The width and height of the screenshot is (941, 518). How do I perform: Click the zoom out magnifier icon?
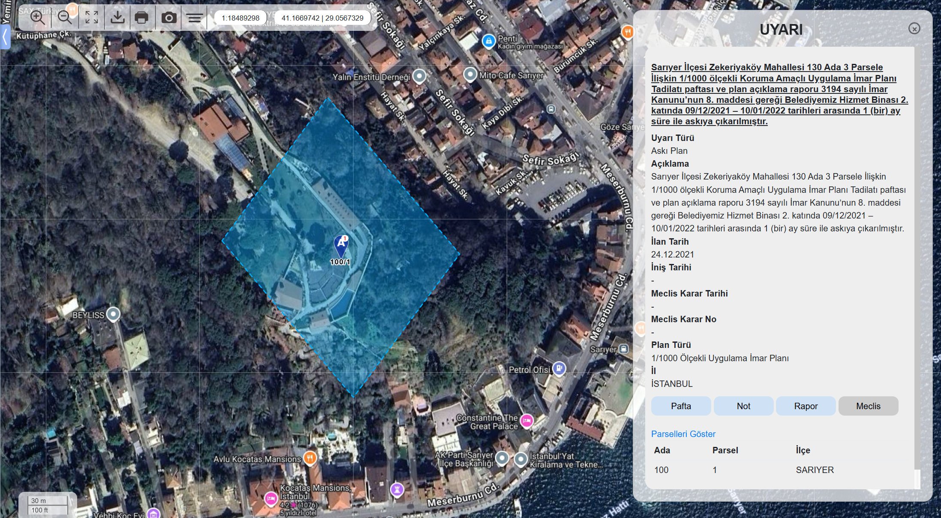65,18
